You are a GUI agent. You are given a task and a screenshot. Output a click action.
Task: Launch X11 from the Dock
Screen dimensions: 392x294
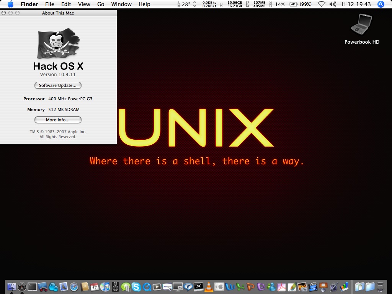[199, 287]
